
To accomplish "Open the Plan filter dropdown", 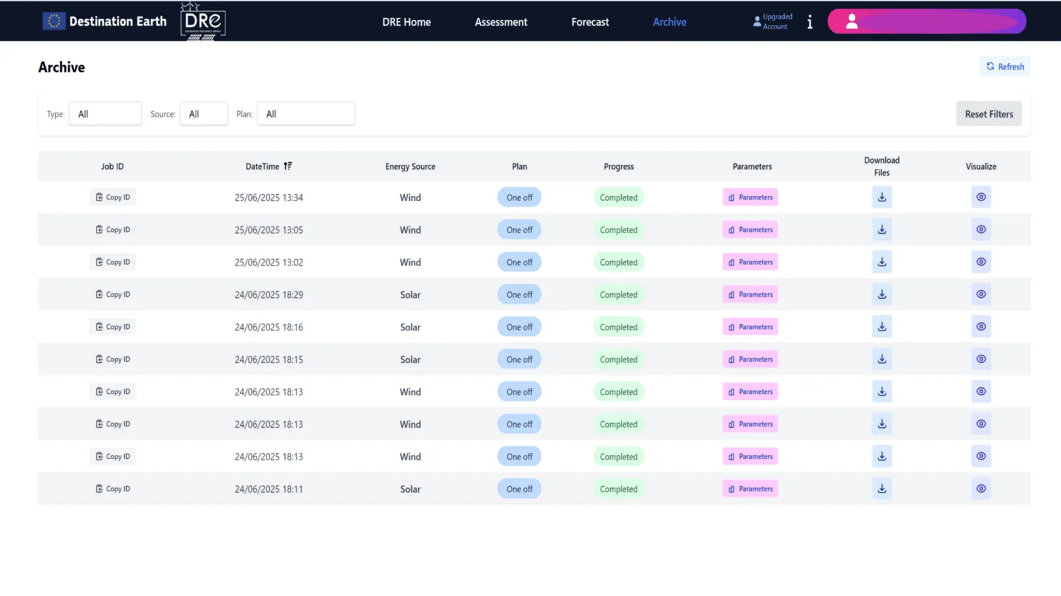I will (x=306, y=114).
